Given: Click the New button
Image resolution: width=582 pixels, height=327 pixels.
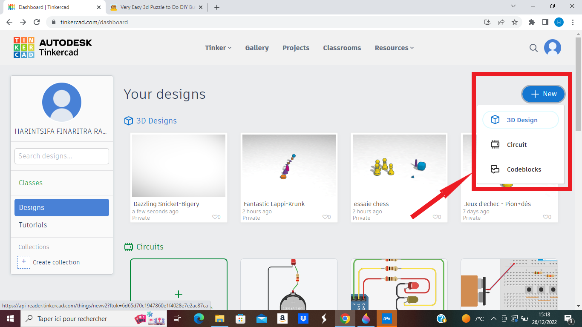Looking at the screenshot, I should point(543,94).
